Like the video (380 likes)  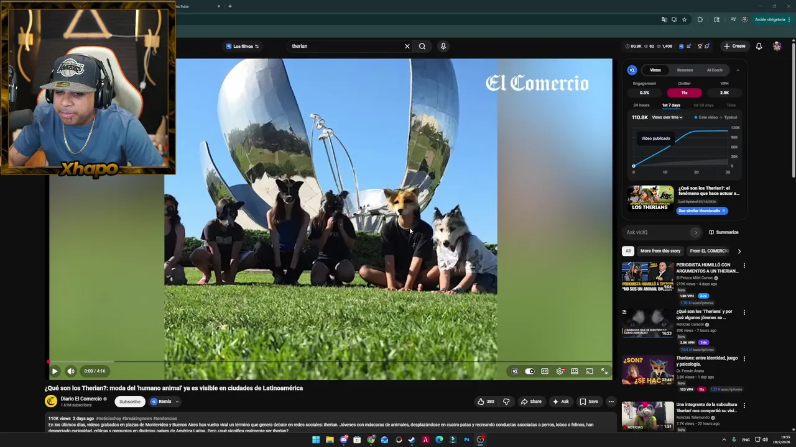(486, 402)
